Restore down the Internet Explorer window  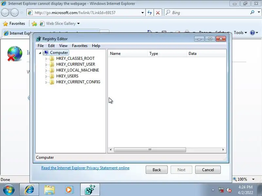tap(245, 4)
